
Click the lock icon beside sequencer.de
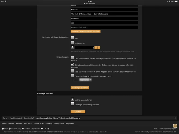pos(84,3)
